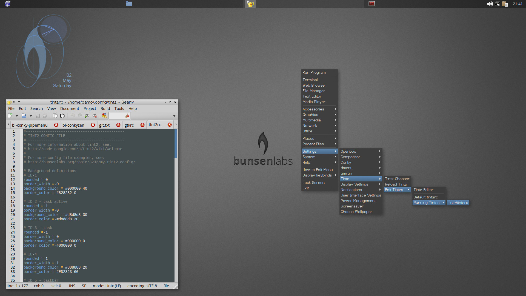Select Reload Tint2 option
Image resolution: width=526 pixels, height=296 pixels.
click(397, 184)
